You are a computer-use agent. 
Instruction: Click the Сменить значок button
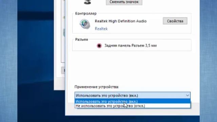[124, 2]
